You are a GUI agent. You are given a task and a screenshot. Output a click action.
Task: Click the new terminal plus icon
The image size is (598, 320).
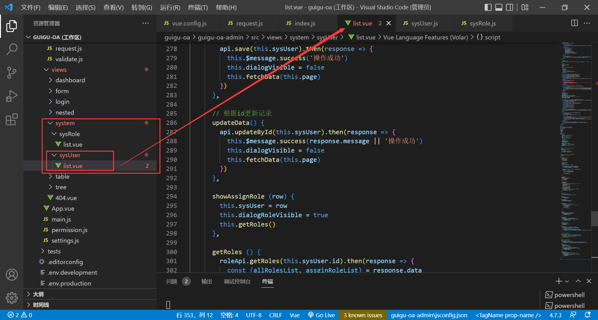(558, 281)
